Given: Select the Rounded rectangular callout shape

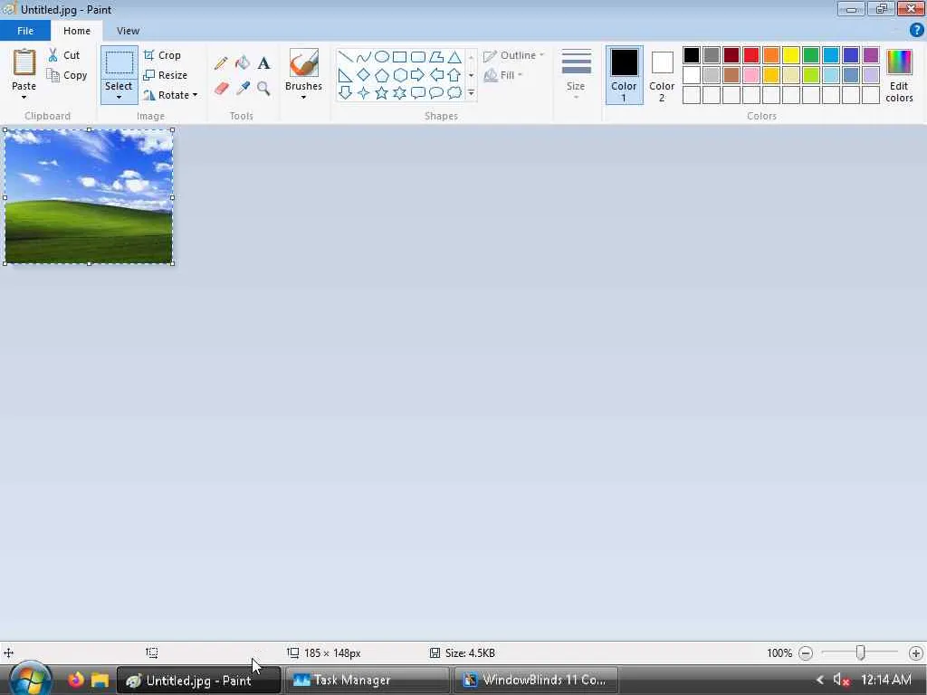Looking at the screenshot, I should click(418, 93).
